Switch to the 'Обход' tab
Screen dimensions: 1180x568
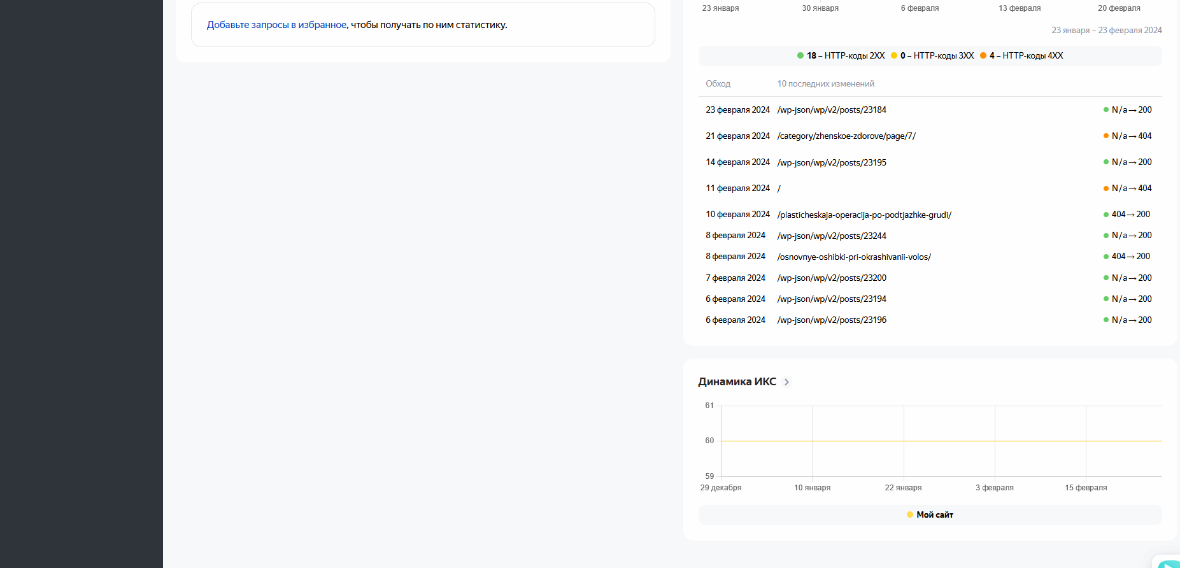coord(718,83)
